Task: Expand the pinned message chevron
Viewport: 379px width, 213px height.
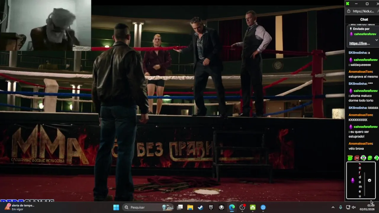Action: click(x=376, y=40)
